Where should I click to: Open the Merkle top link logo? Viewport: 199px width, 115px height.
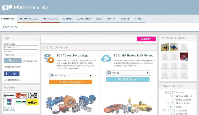pyautogui.click(x=9, y=95)
